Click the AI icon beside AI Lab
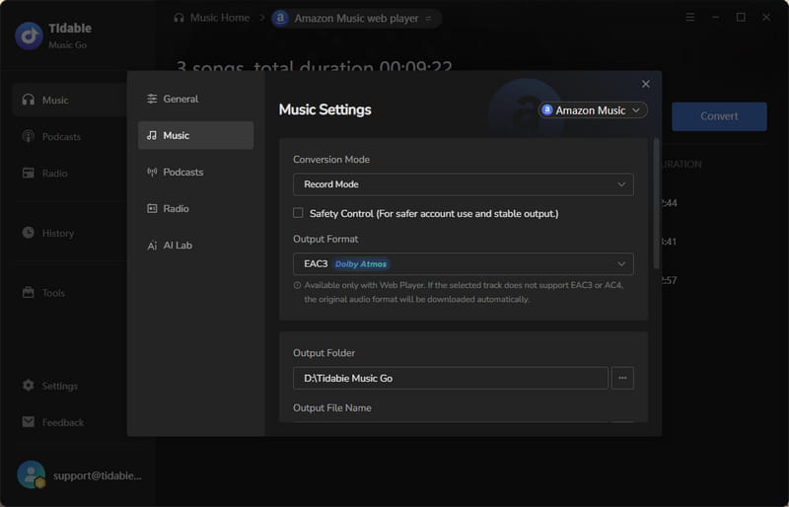This screenshot has height=507, width=789. click(152, 246)
